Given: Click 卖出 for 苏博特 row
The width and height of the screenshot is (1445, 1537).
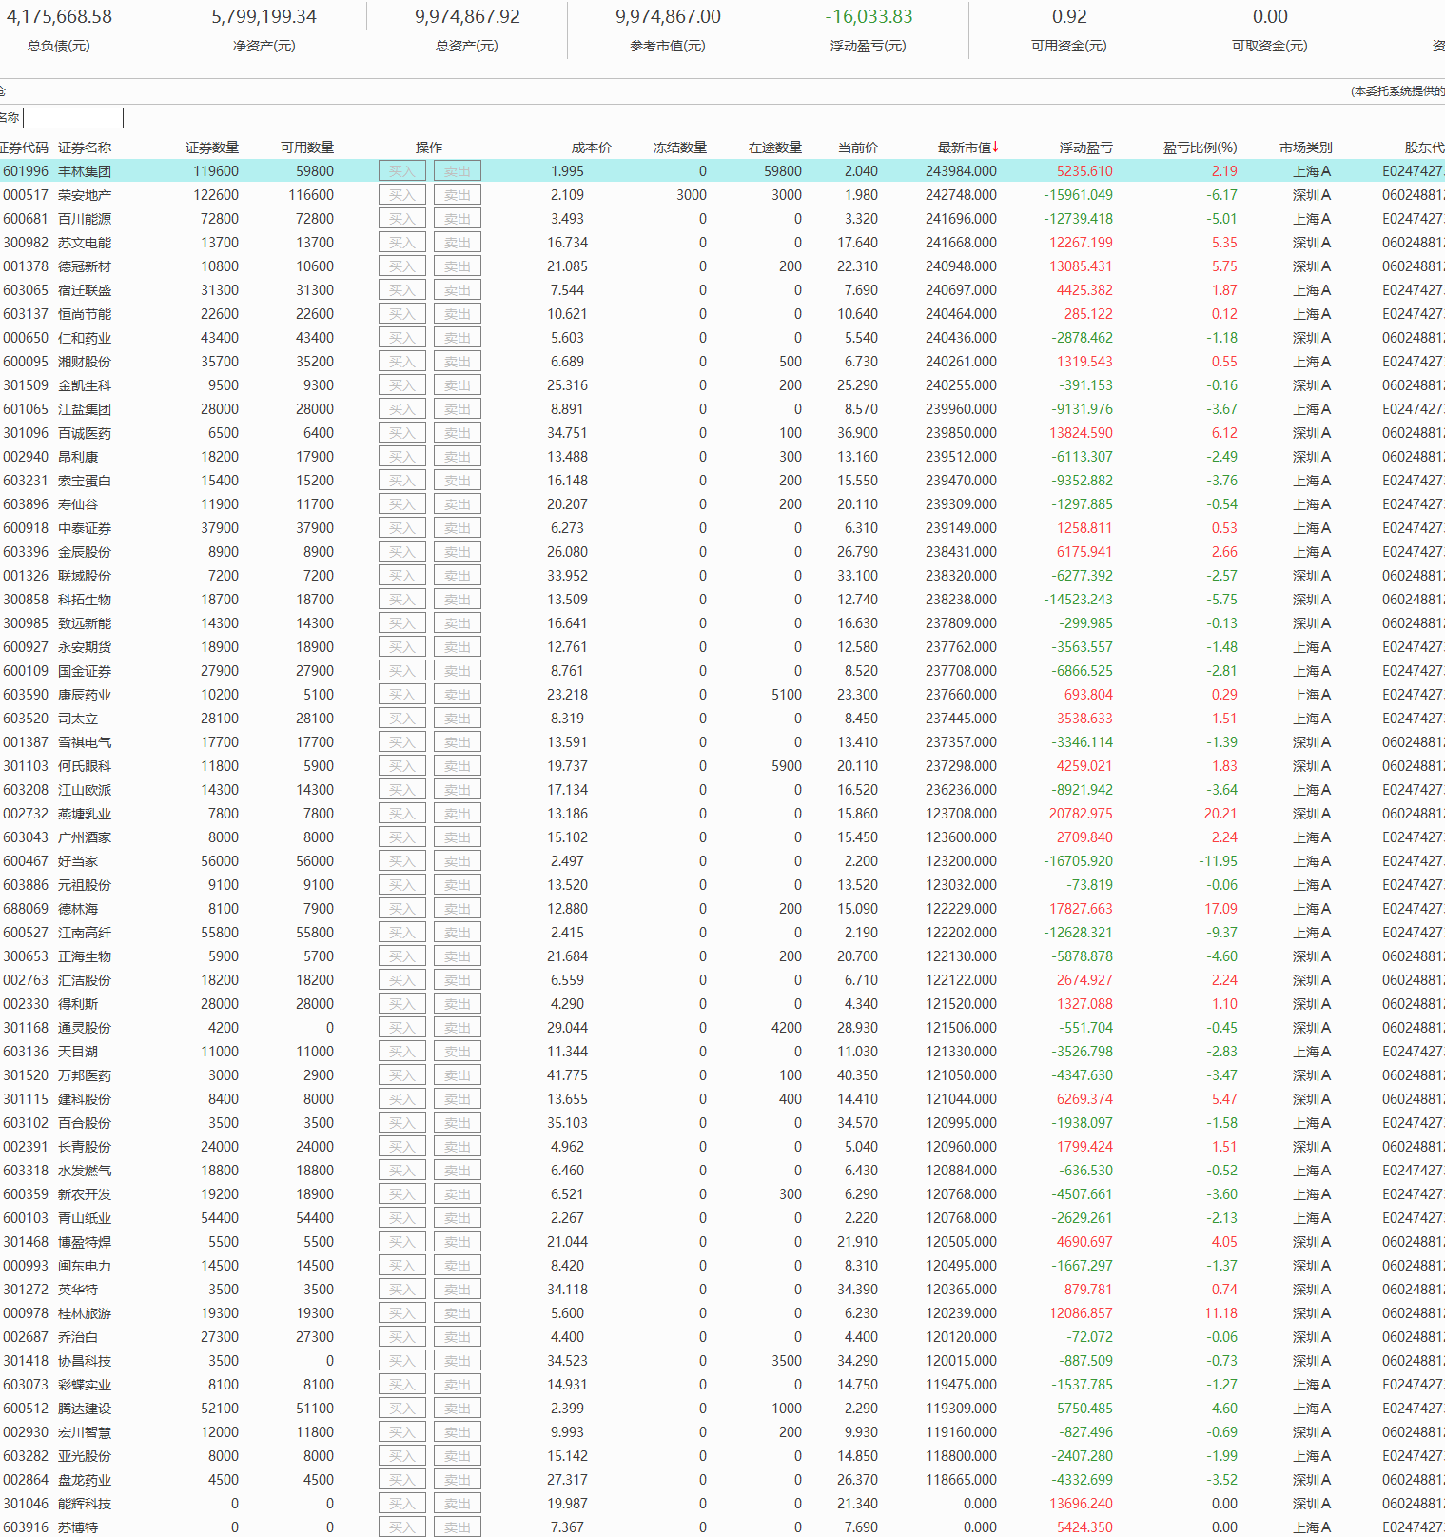Looking at the screenshot, I should click(458, 1527).
